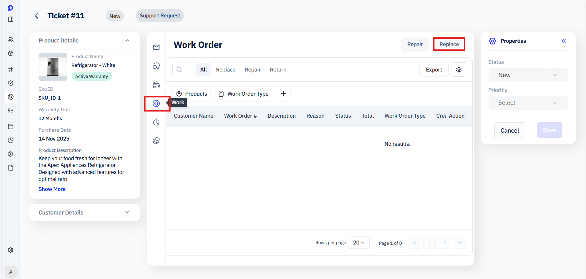Screen dimensions: 586x279
Task: Click the plus icon to add filter
Action: (x=283, y=94)
